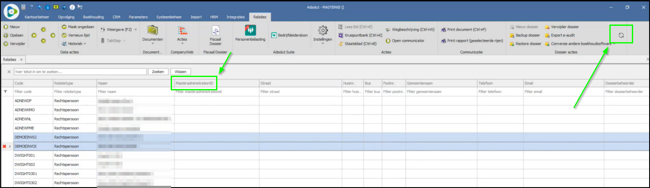650x188 pixels.
Task: Click Restore dossier
Action: point(525,43)
